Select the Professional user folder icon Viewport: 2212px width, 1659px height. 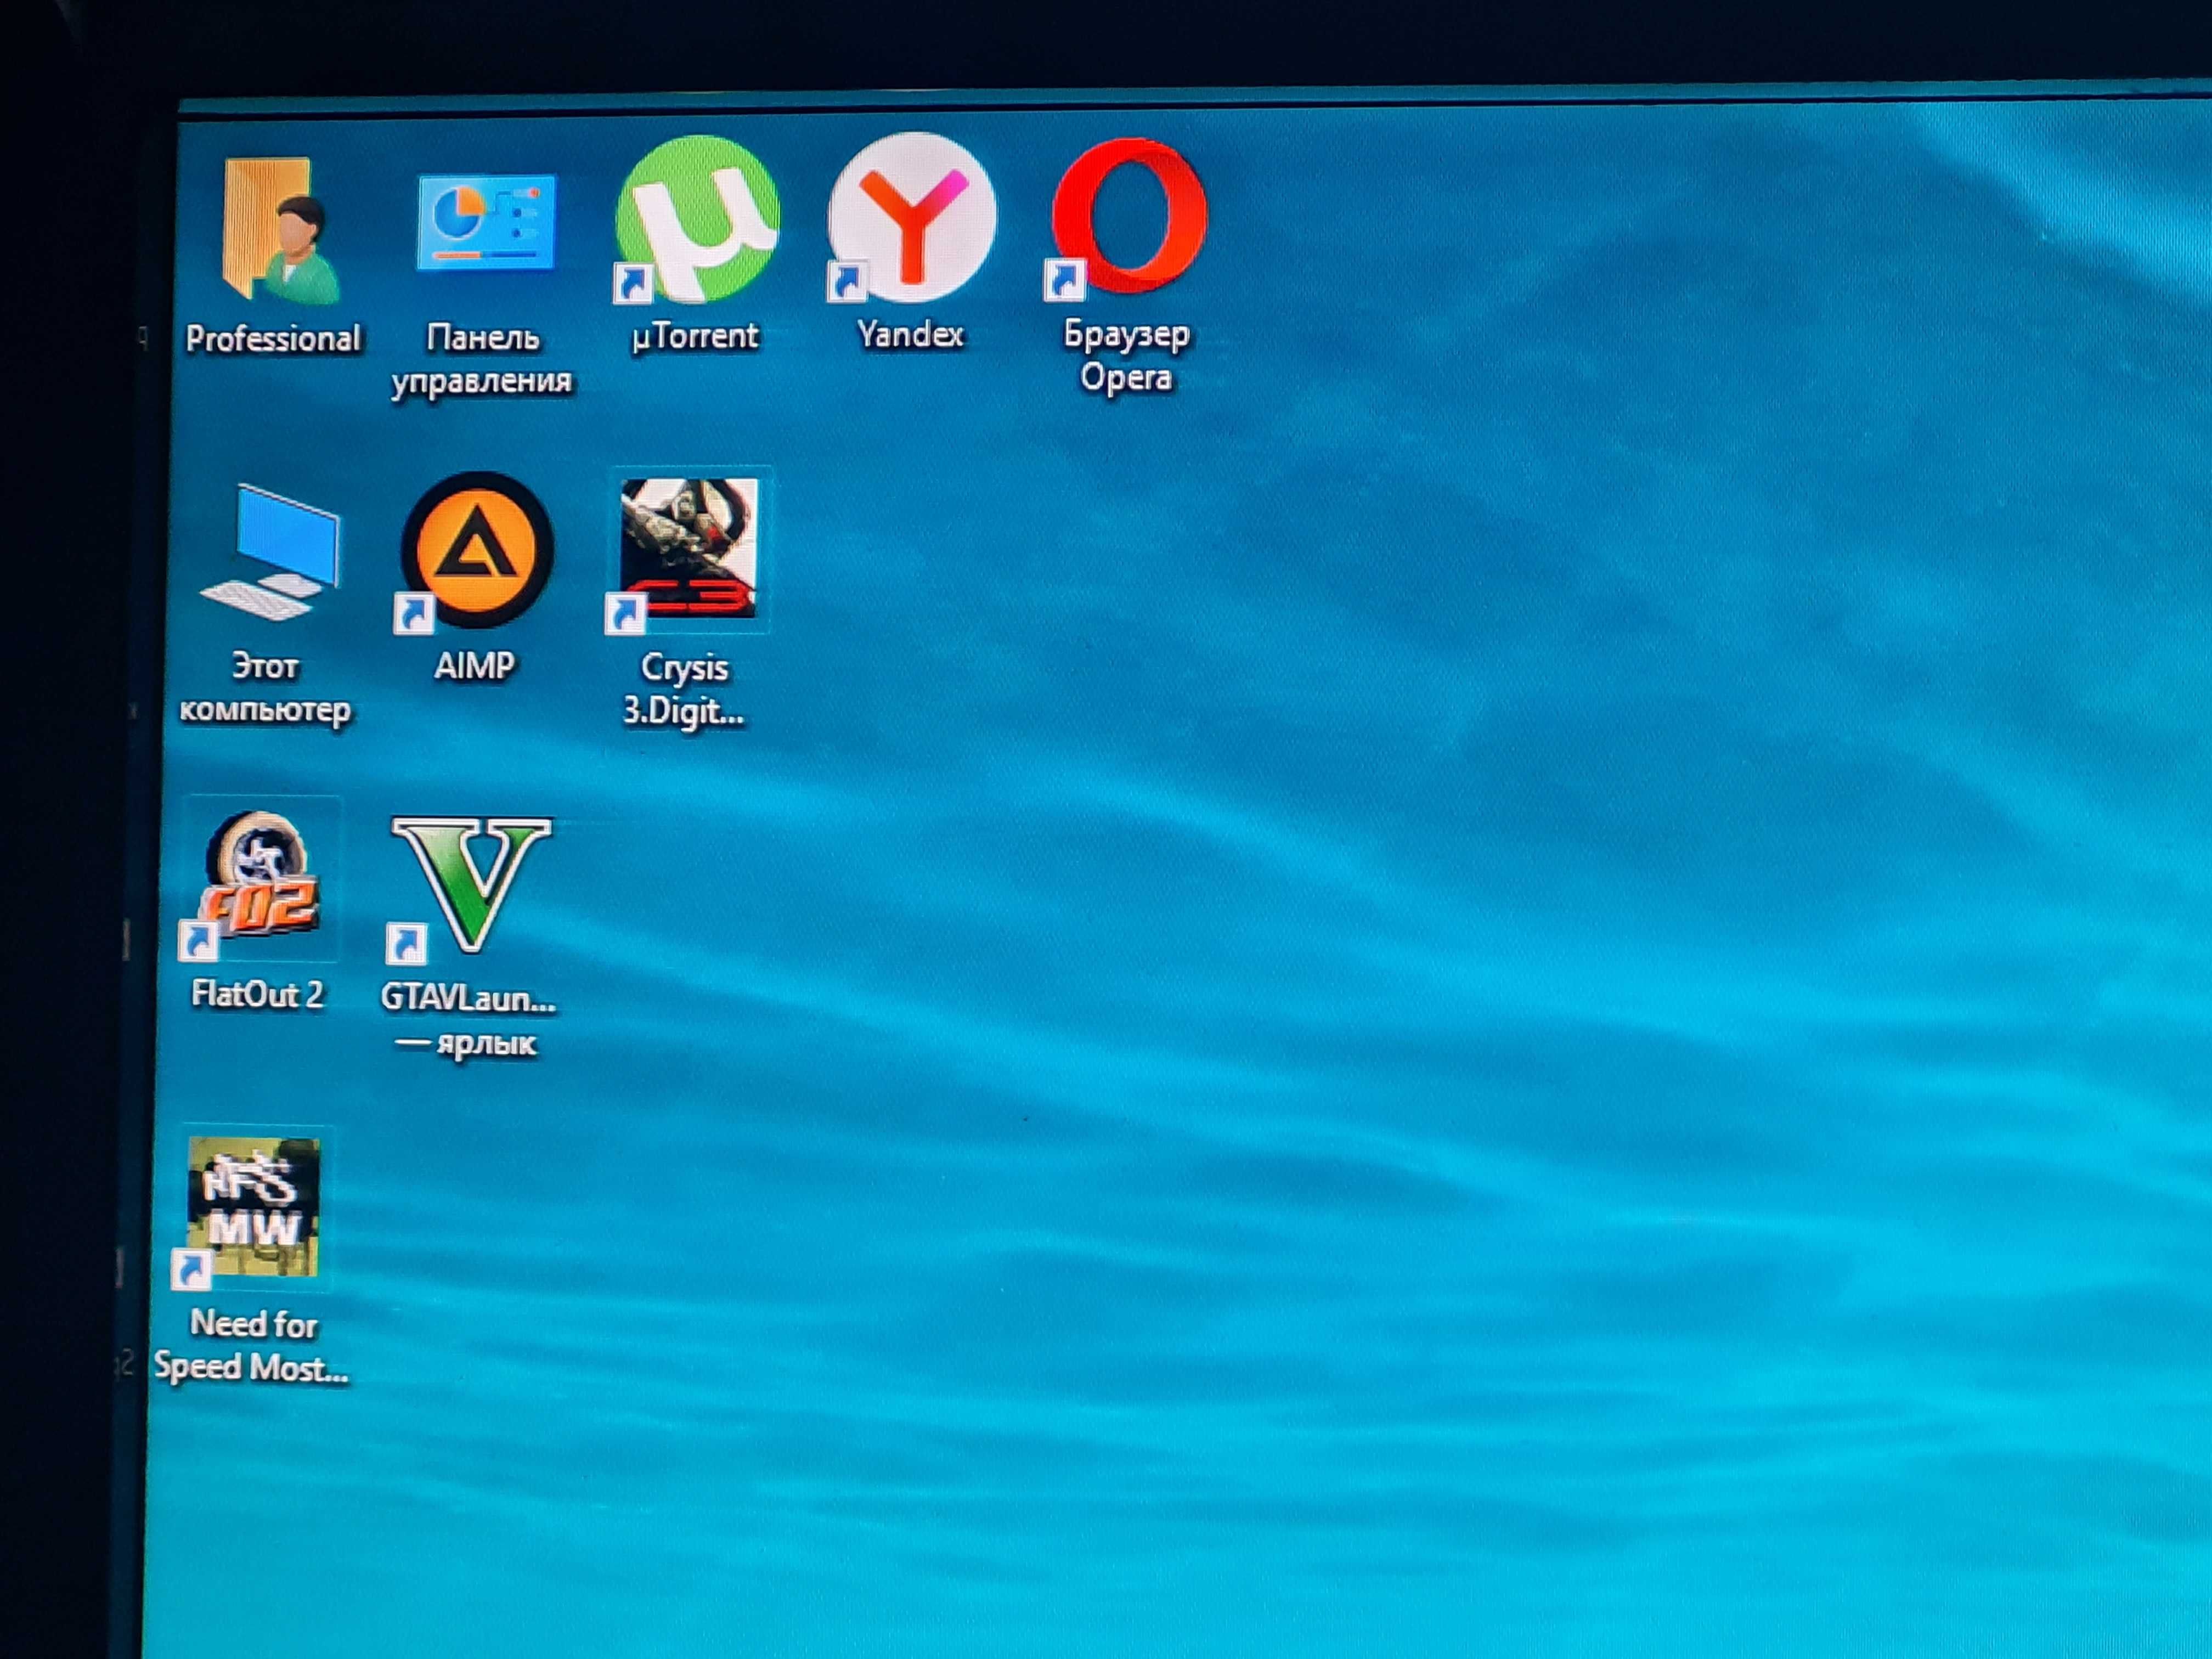pyautogui.click(x=280, y=230)
